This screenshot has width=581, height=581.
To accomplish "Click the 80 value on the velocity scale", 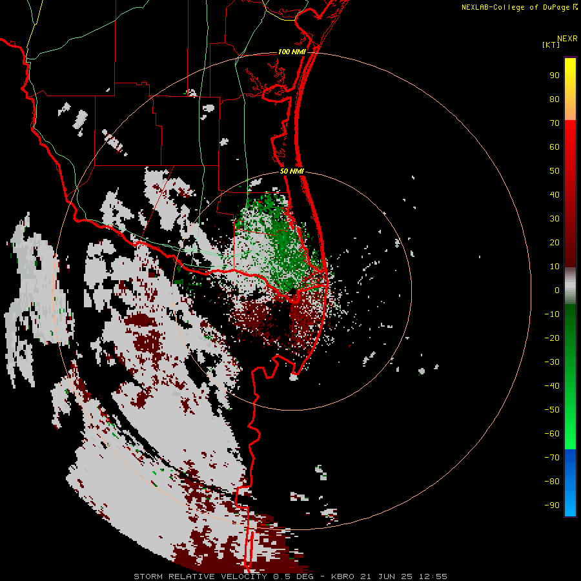I will [x=555, y=99].
